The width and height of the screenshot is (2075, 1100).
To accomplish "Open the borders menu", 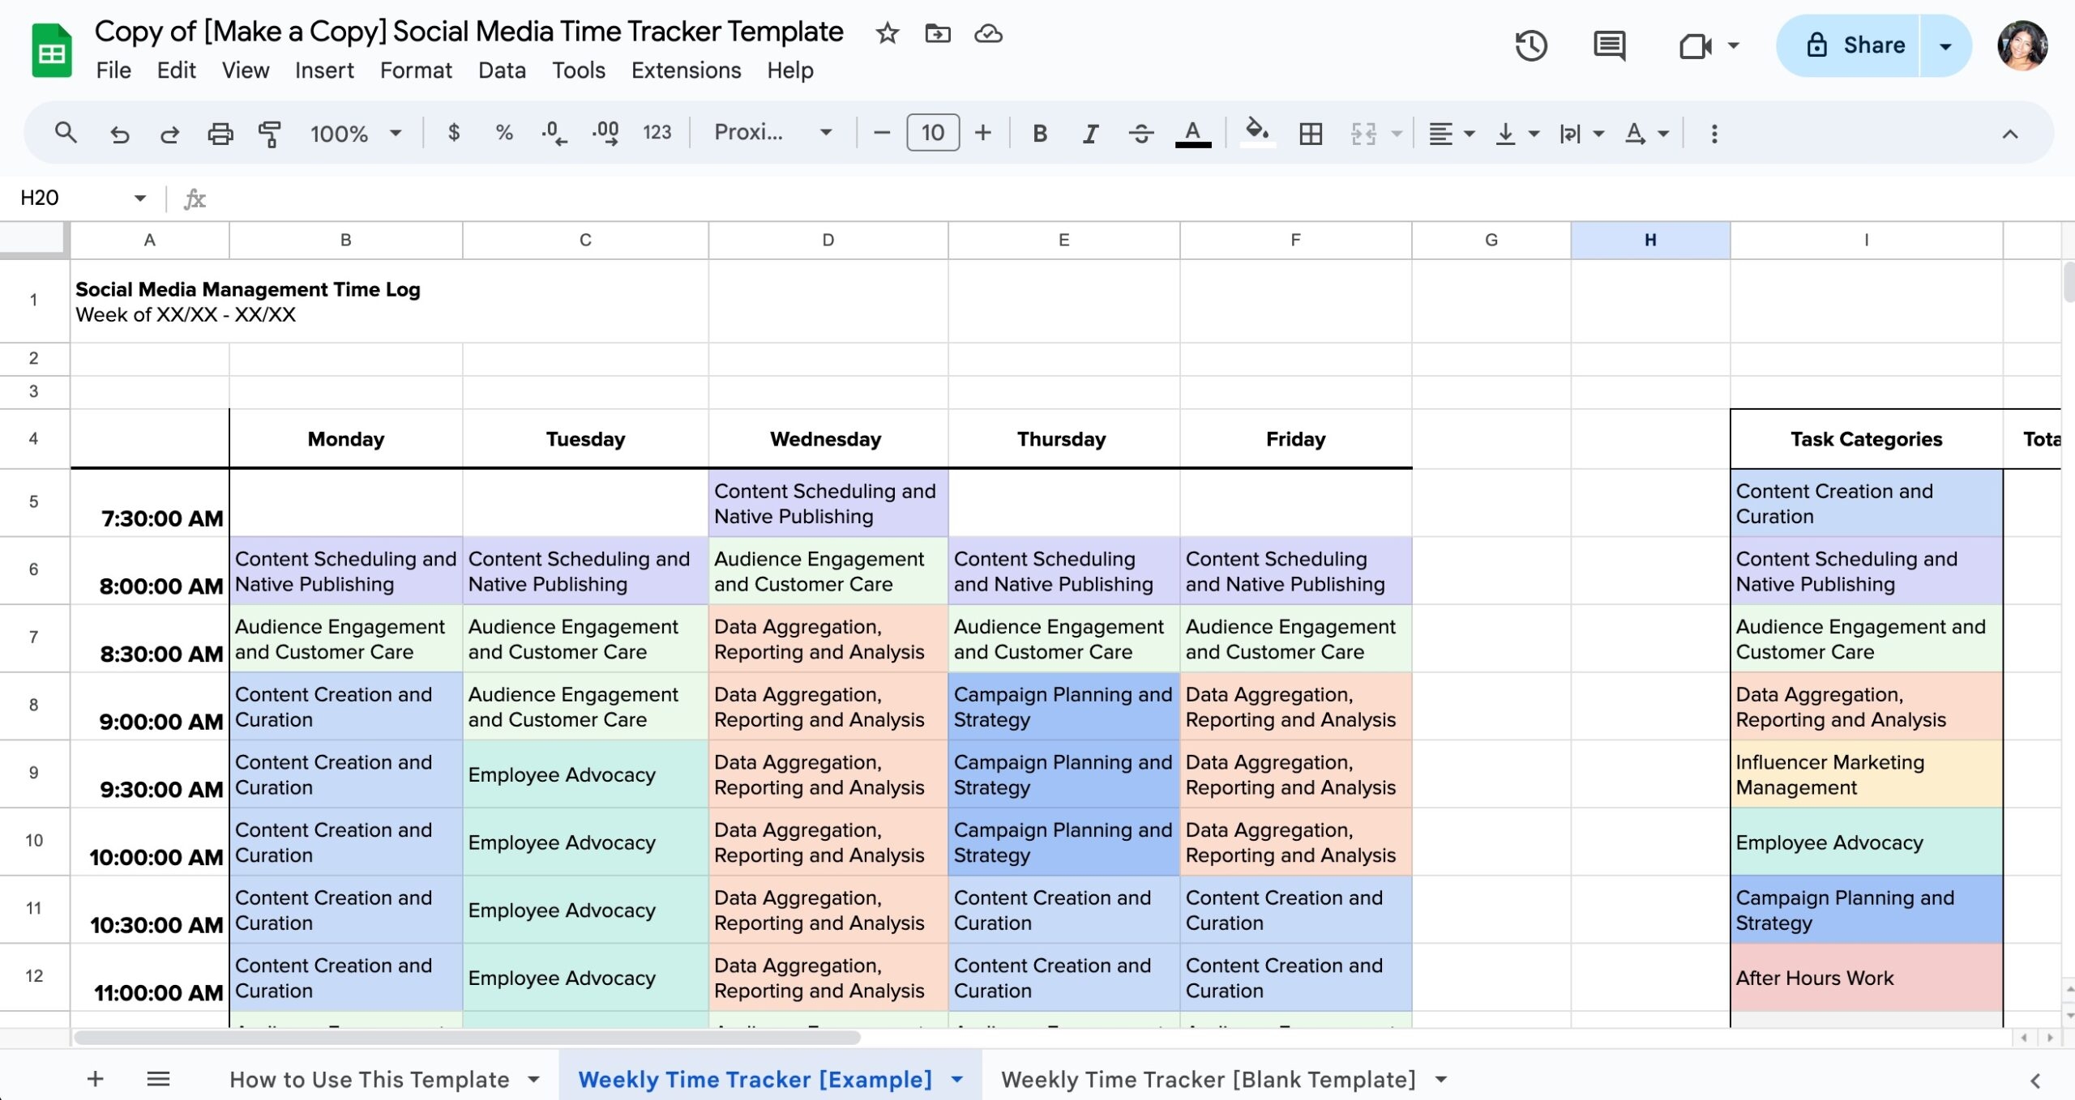I will 1311,133.
